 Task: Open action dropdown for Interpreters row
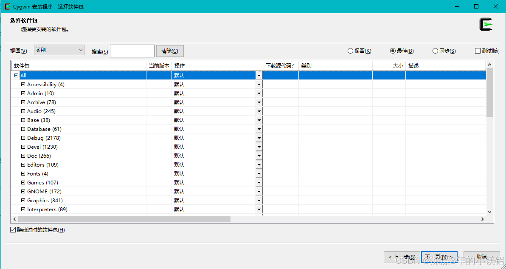pos(259,210)
